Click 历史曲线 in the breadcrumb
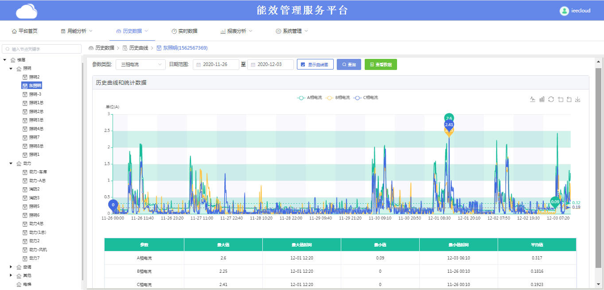This screenshot has height=290, width=604. click(x=139, y=48)
